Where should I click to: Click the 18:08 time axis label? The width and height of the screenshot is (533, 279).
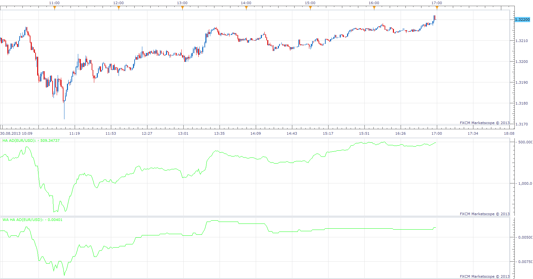pyautogui.click(x=509, y=133)
